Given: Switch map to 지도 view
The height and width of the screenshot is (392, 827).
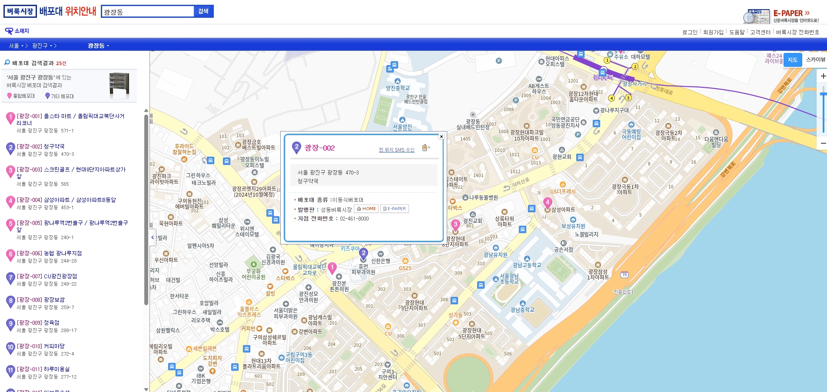Looking at the screenshot, I should [x=793, y=60].
